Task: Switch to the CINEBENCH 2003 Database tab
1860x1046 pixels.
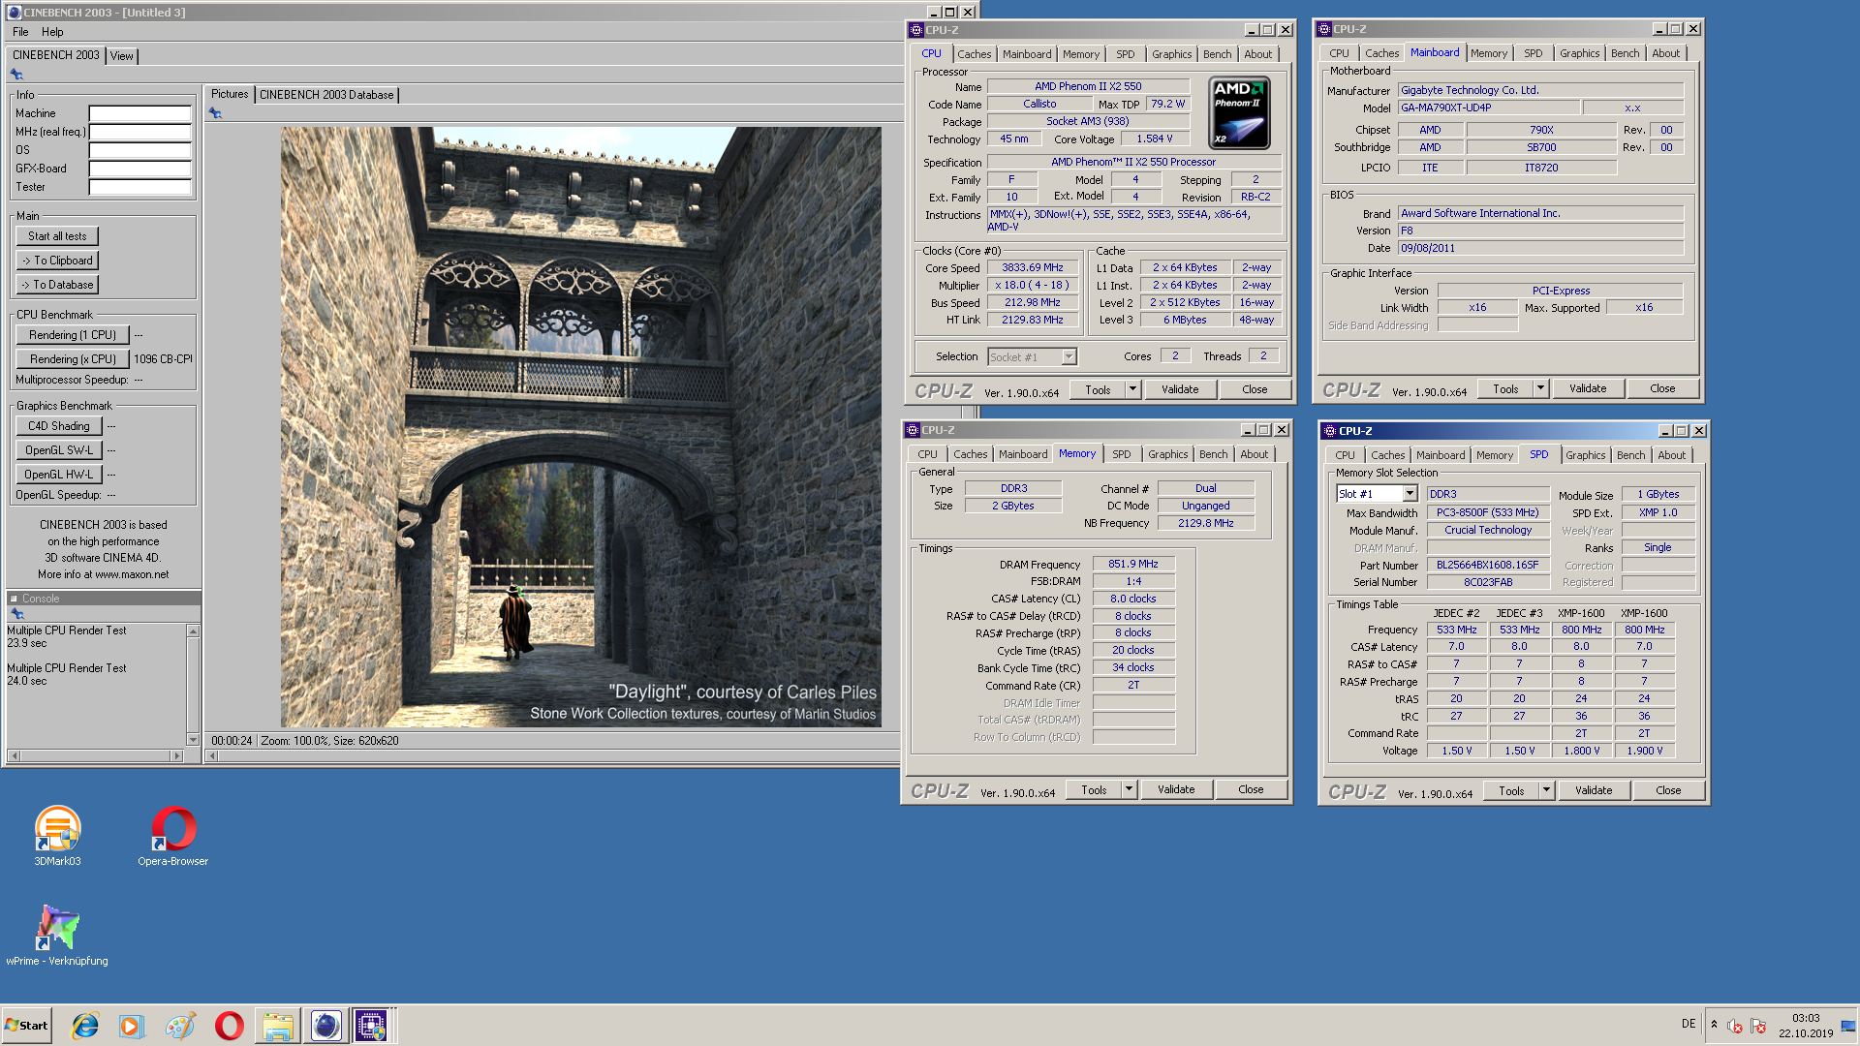Action: (326, 95)
